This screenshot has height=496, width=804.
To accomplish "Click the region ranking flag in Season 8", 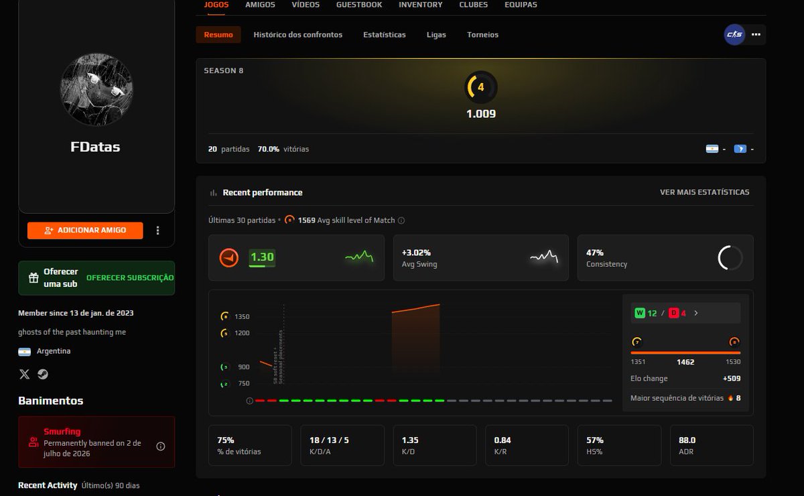I will pos(740,149).
